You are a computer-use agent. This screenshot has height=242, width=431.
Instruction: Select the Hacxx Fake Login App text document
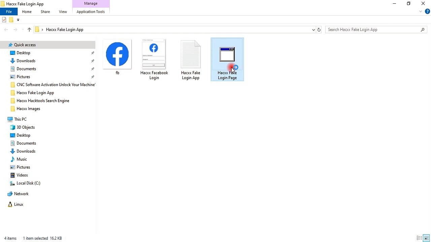click(191, 59)
